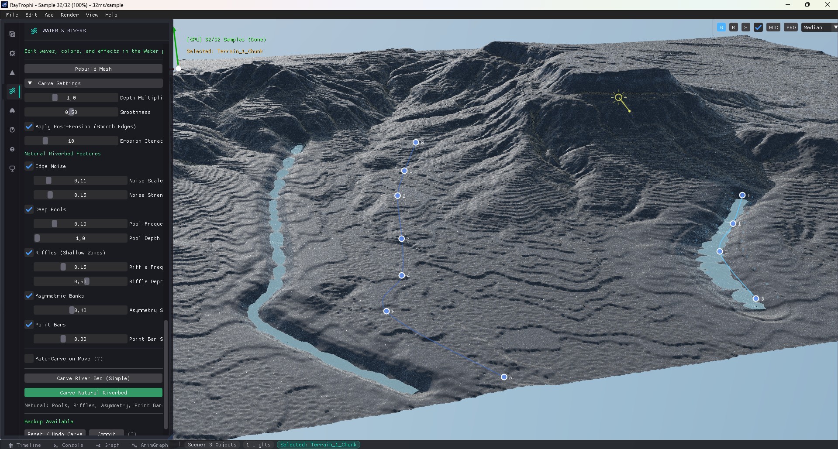This screenshot has width=838, height=449.
Task: Collapse the Carve Settings section
Action: point(30,83)
